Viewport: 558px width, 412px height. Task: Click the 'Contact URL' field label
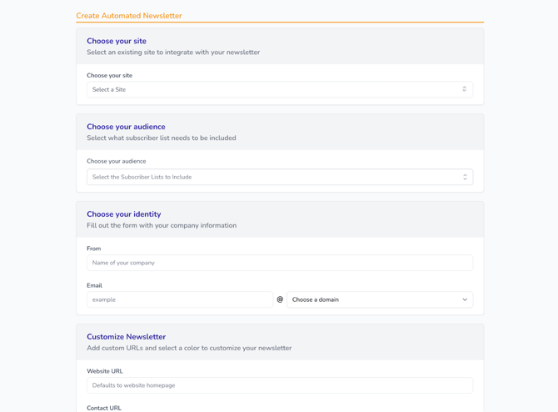coord(103,408)
